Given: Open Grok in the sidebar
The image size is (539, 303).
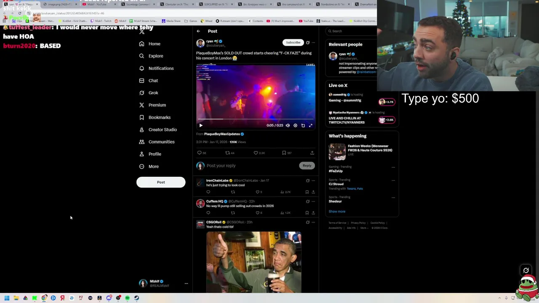Looking at the screenshot, I should tap(148, 93).
